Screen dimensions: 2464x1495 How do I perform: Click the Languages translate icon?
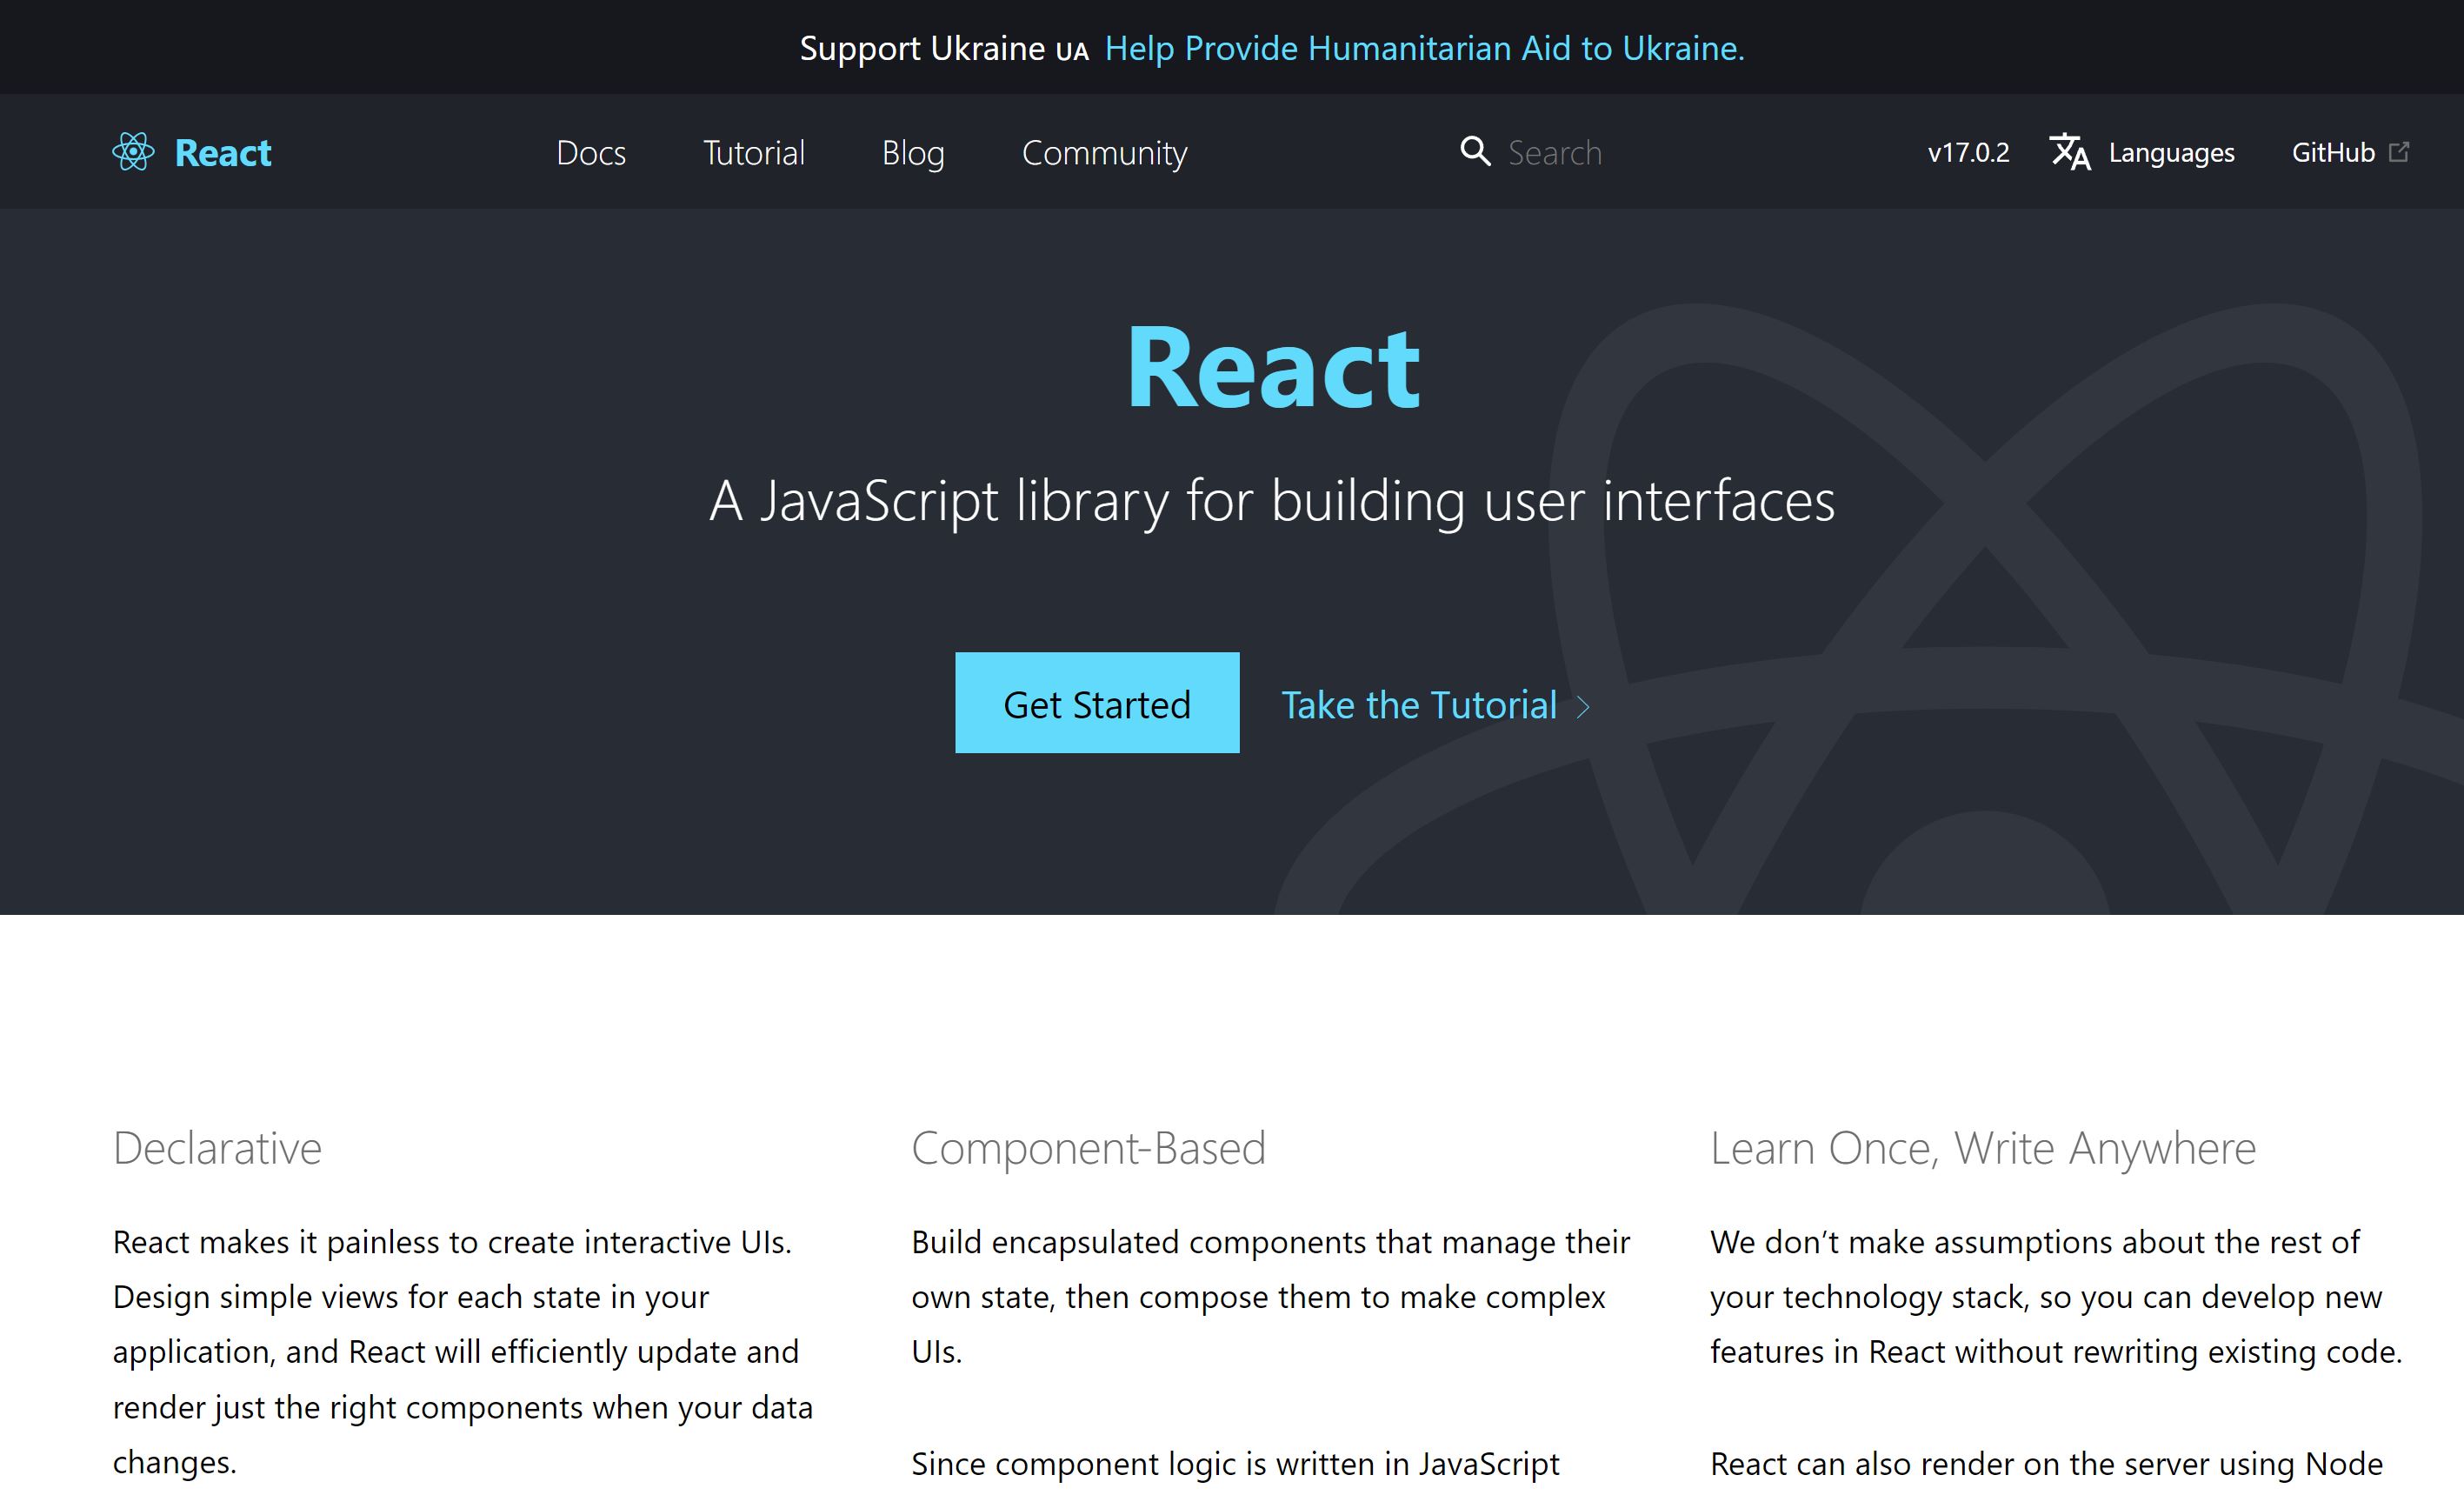2069,152
